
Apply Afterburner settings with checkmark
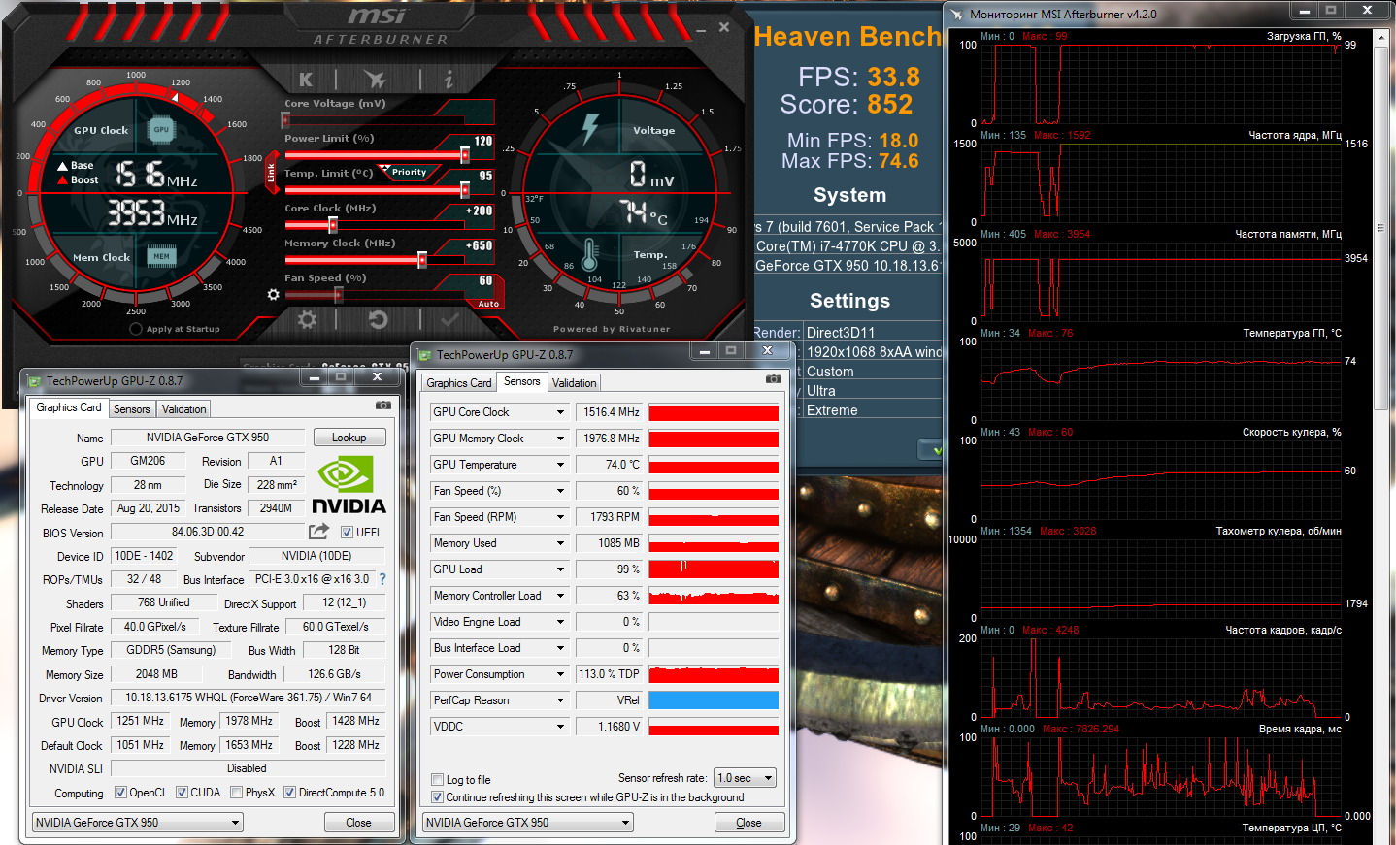click(x=449, y=319)
